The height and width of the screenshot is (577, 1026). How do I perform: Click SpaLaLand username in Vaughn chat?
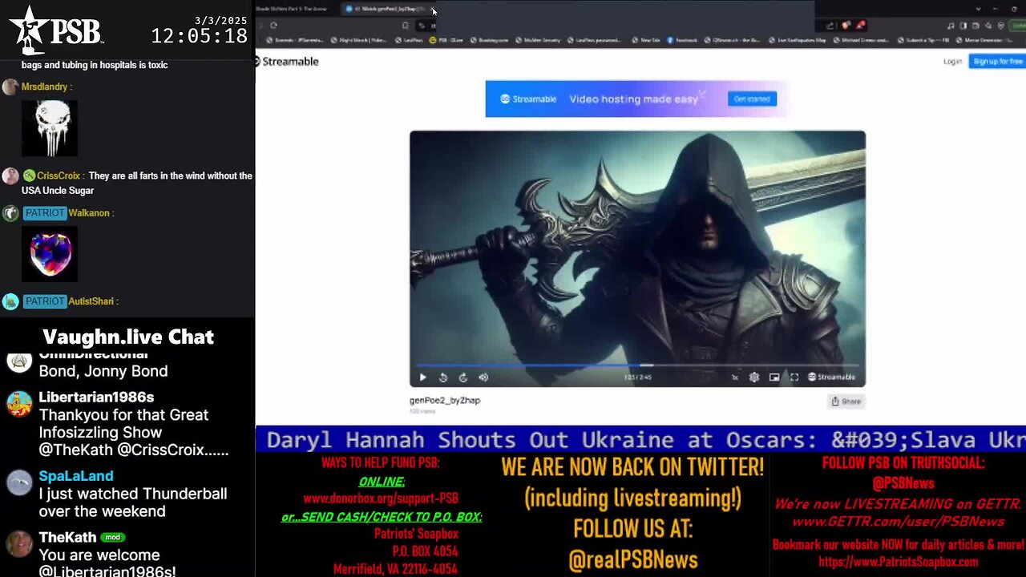78,476
